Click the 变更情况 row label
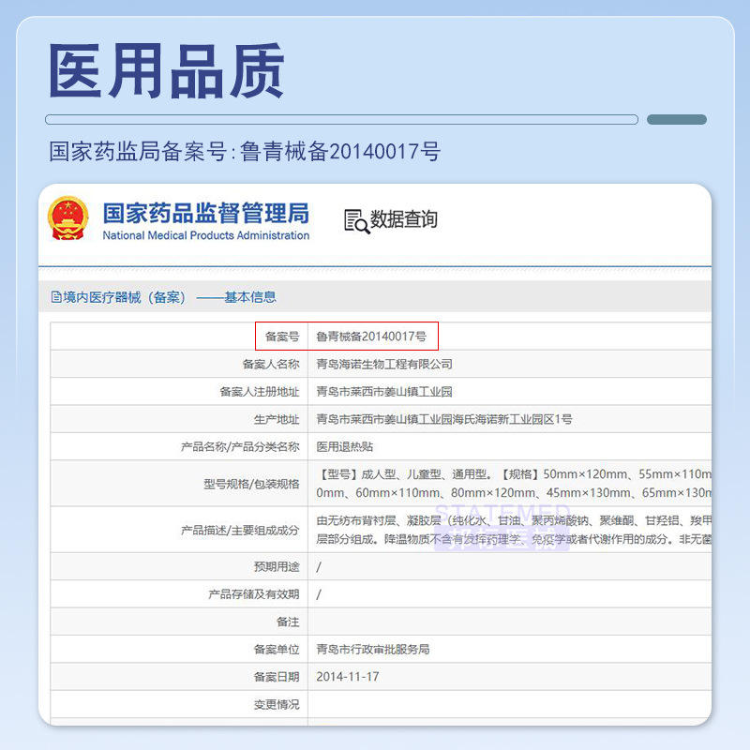The height and width of the screenshot is (750, 750). coord(277,704)
